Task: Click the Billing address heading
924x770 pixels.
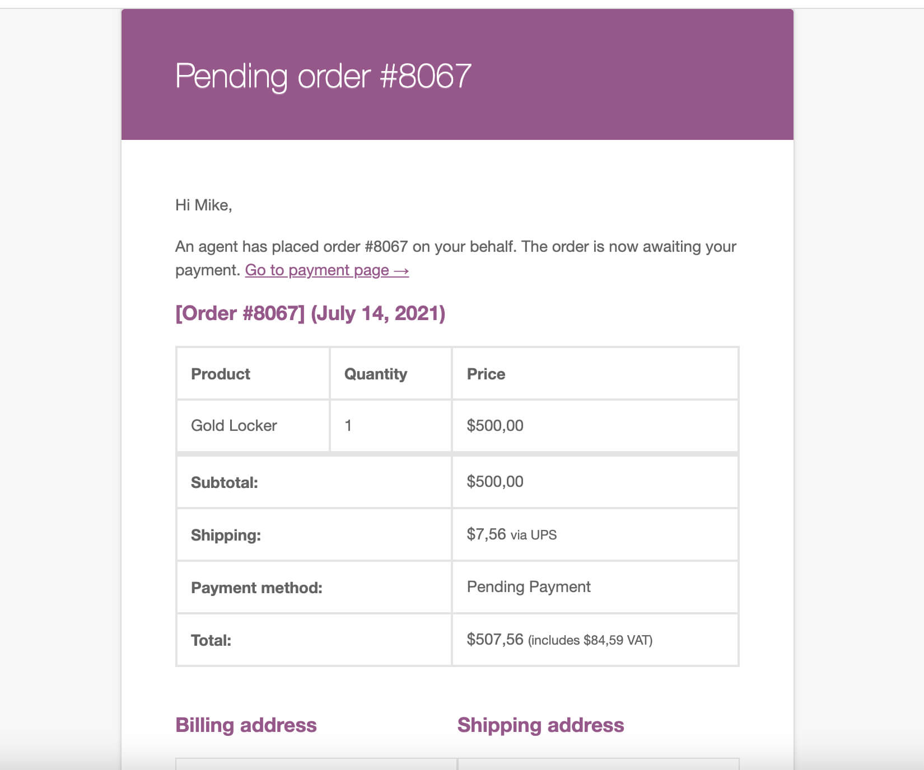Action: (246, 725)
